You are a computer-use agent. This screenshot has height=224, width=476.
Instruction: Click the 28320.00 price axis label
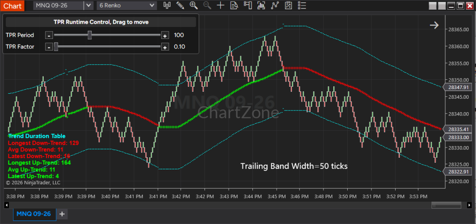point(458,182)
